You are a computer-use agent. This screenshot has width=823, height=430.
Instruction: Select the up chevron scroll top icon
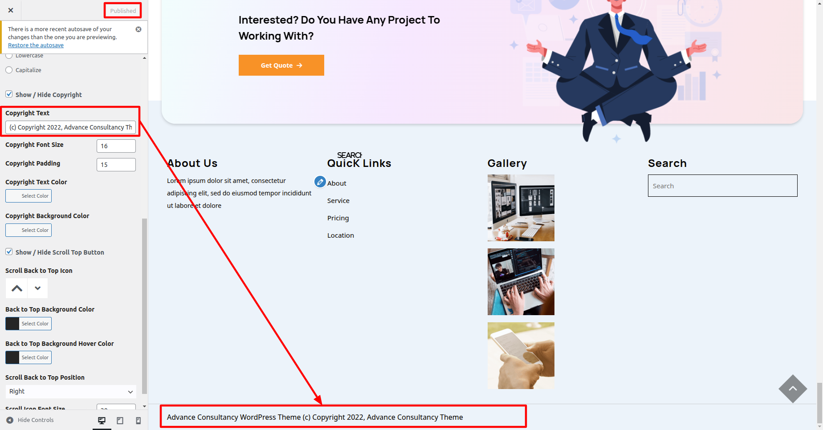point(17,288)
